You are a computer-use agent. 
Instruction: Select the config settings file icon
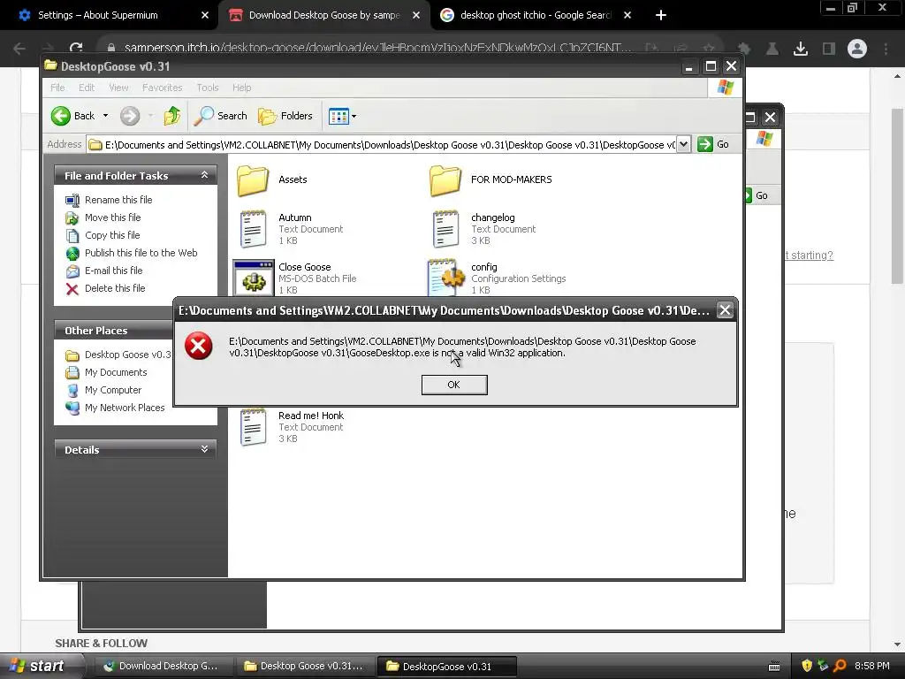click(x=445, y=278)
